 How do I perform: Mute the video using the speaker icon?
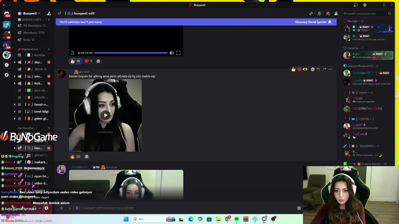tap(171, 53)
